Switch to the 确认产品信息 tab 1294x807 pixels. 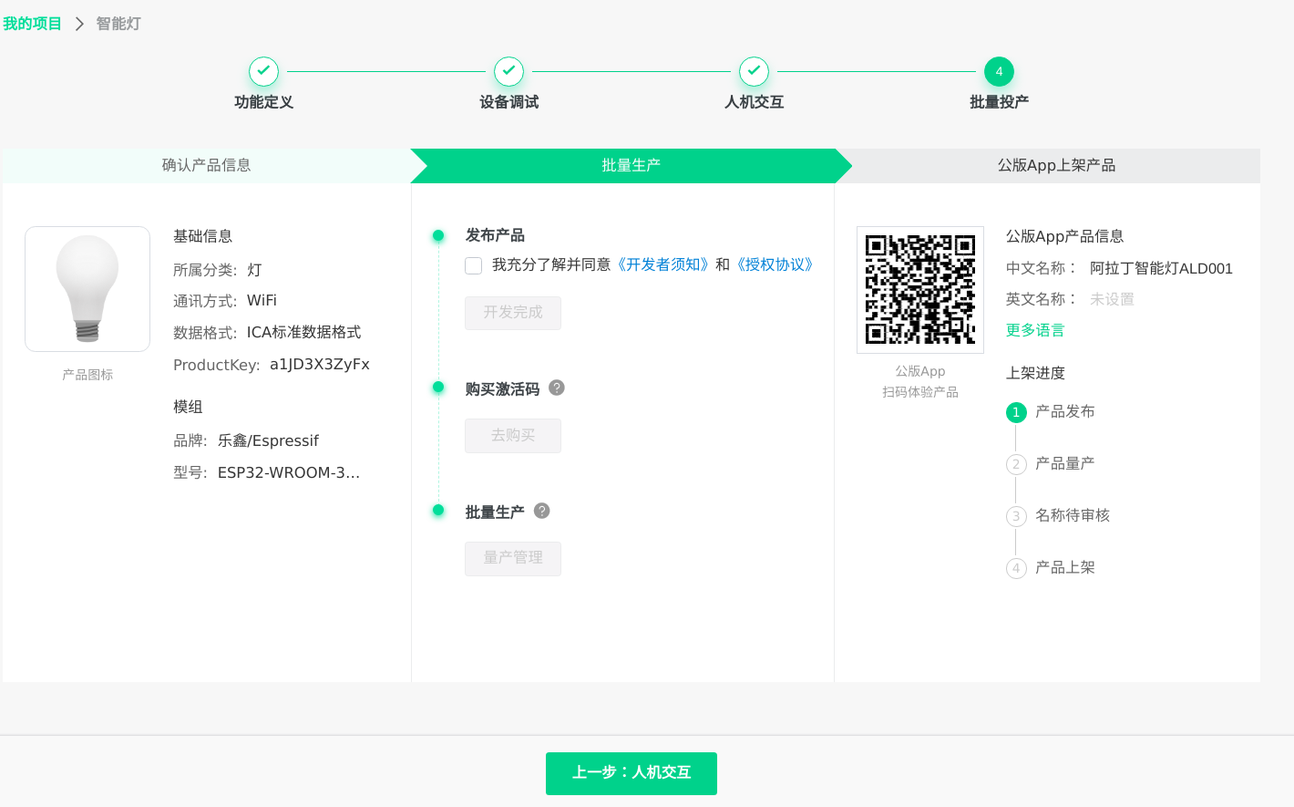[x=206, y=165]
